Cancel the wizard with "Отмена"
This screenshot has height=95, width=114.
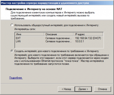[x=102, y=89]
